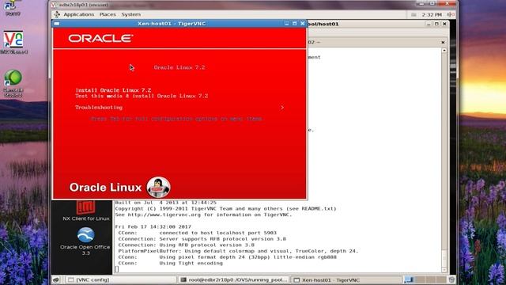Click the GNOME foot icon beside Applications

click(57, 14)
